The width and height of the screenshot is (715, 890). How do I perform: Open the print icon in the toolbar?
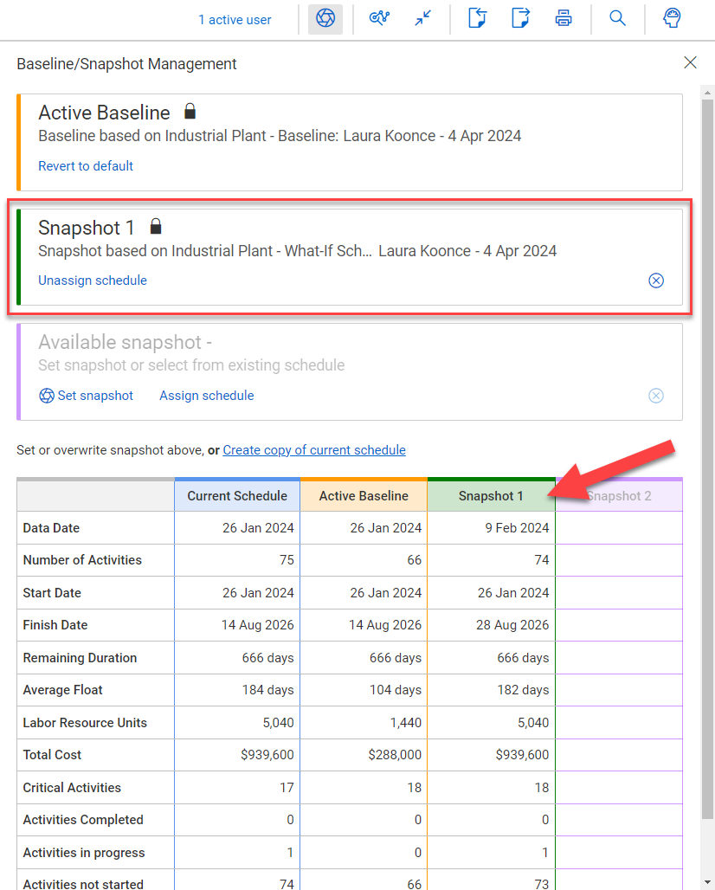coord(564,18)
